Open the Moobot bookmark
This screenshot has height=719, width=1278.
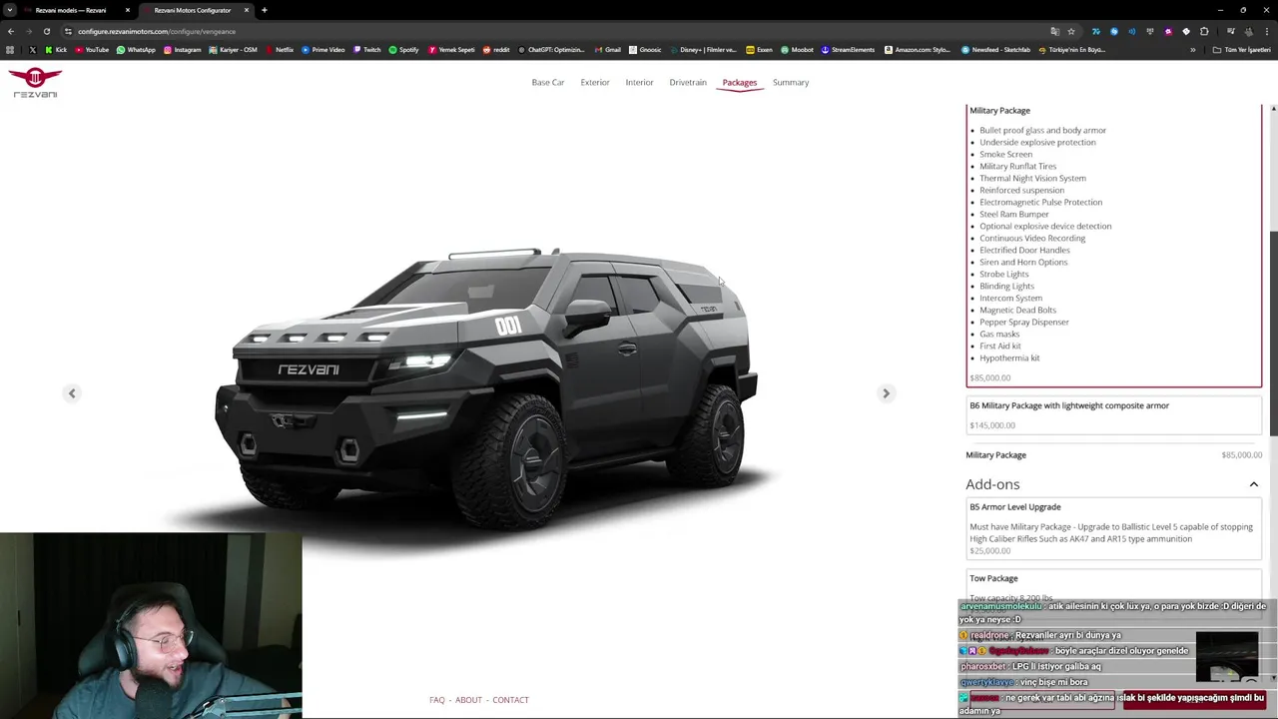coord(797,50)
